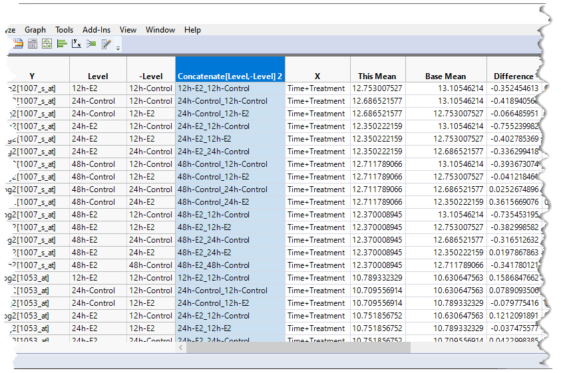Open the Graph menu
This screenshot has height=373, width=561.
[x=35, y=30]
